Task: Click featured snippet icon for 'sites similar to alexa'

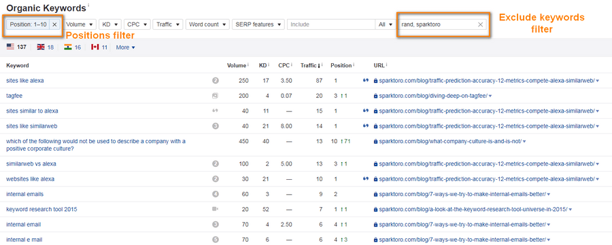Action: tap(216, 111)
